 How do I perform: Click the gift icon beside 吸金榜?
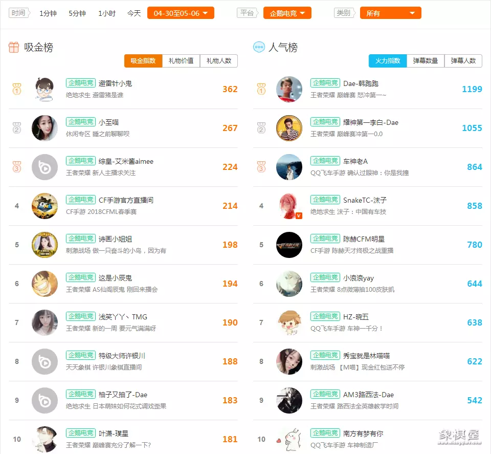(x=14, y=47)
